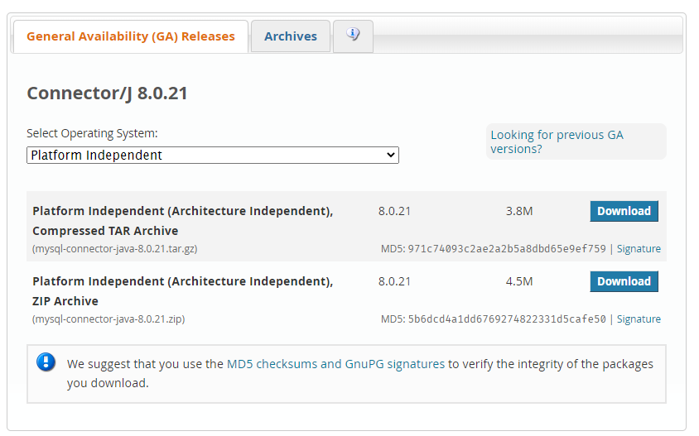Click the blue exclamation notice icon
The width and height of the screenshot is (699, 436).
(x=46, y=362)
